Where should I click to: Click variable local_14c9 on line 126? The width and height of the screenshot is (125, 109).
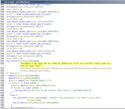tap(12, 49)
